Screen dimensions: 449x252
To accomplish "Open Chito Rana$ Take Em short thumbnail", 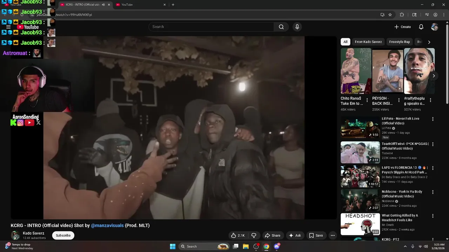I will coord(356,71).
